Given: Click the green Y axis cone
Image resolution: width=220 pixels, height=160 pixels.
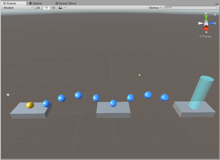Looking at the screenshot, I should (206, 18).
